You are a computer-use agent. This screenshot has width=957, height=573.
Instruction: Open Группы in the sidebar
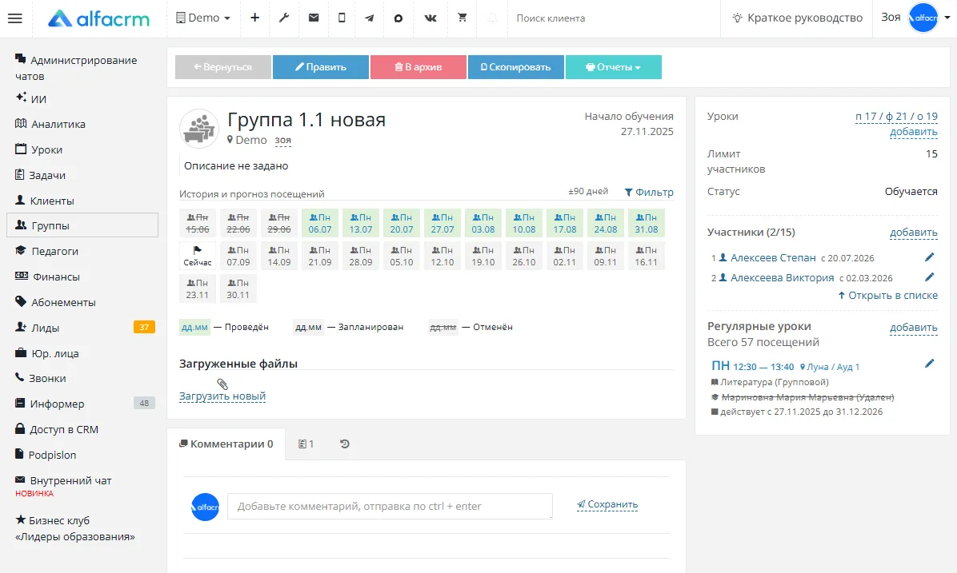click(82, 225)
